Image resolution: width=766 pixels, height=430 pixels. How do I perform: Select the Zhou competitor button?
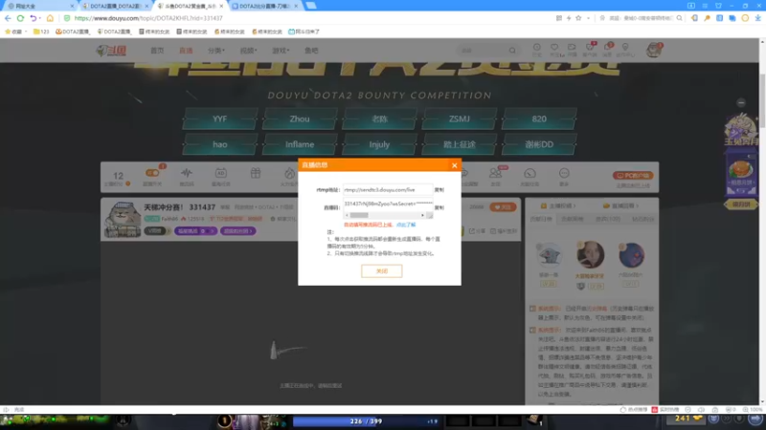tap(300, 118)
